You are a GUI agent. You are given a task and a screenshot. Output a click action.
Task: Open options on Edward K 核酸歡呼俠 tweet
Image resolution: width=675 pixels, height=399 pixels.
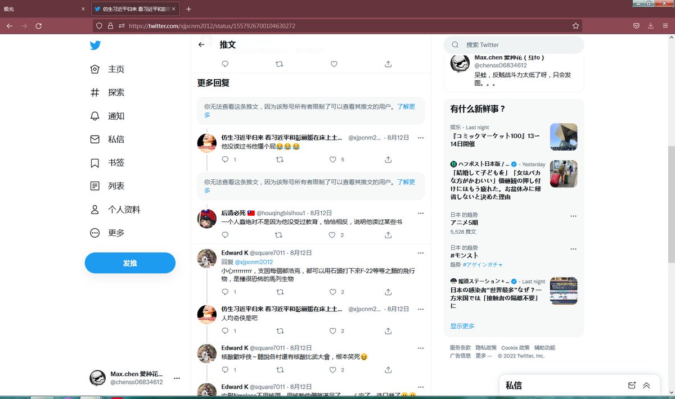420,348
